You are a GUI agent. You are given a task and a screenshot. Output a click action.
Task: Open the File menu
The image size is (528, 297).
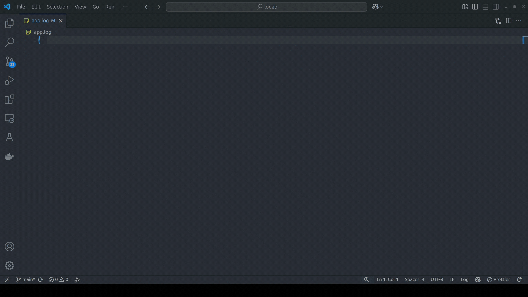(x=21, y=7)
